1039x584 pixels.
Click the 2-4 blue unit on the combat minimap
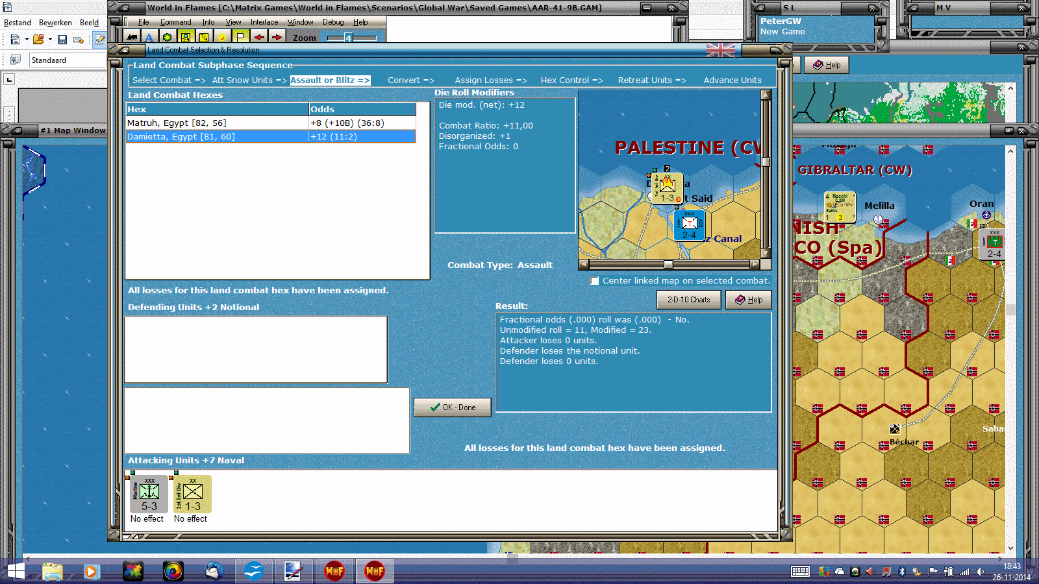click(689, 225)
